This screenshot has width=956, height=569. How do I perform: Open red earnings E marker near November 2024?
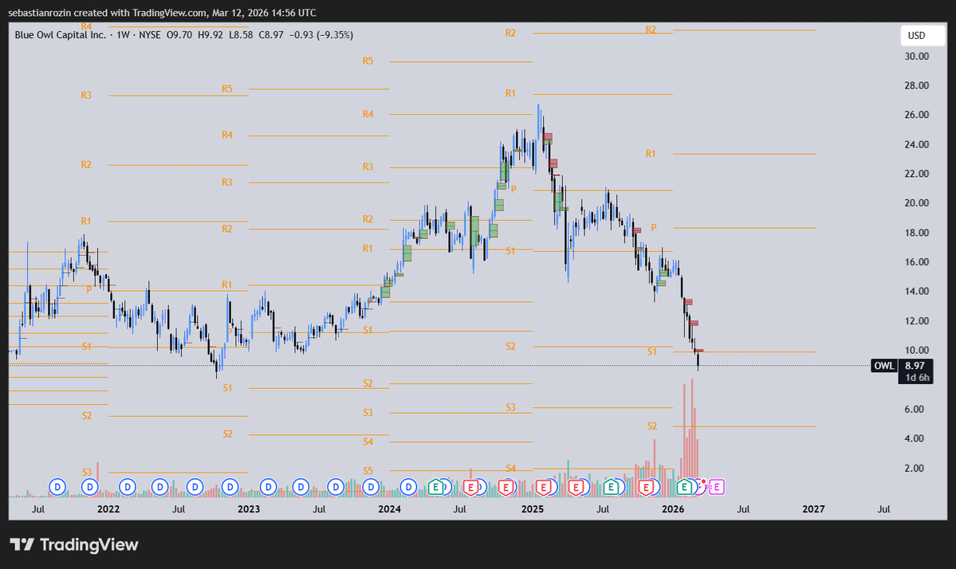click(506, 487)
